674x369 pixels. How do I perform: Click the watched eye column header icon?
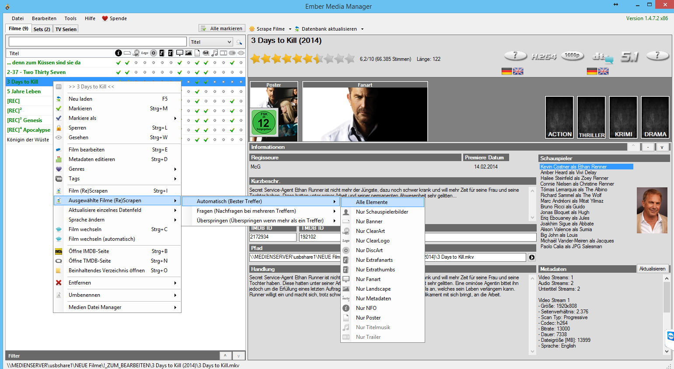241,53
